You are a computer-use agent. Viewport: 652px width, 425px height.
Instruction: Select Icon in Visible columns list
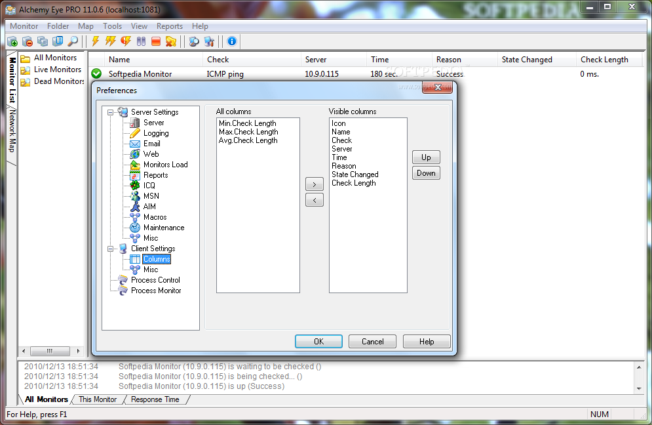coord(339,123)
